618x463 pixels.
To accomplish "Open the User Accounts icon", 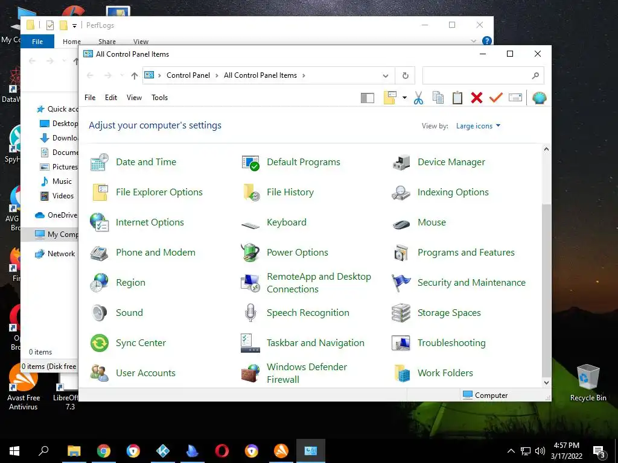I will [x=100, y=373].
